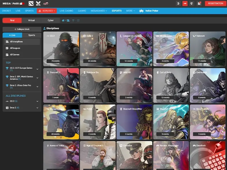The height and width of the screenshot is (170, 227).
Task: Click the Registration button
Action: click(x=215, y=3)
